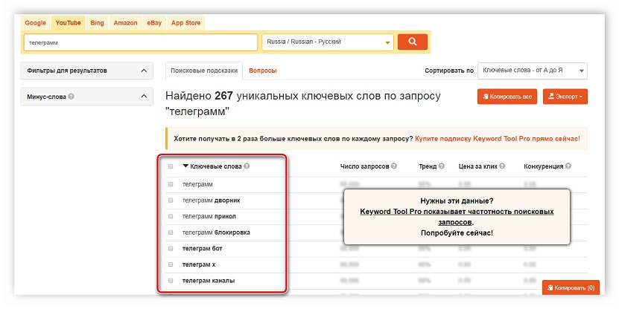The image size is (619, 309).
Task: Click the keyword text телеграмм блокировка
Action: point(216,232)
